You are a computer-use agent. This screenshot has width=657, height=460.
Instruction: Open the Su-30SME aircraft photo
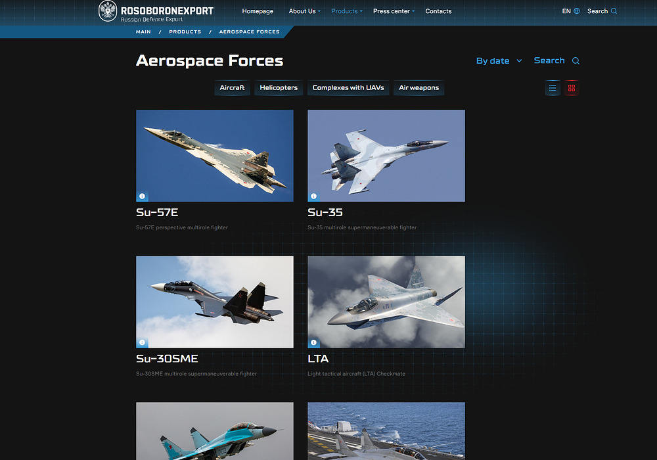pos(214,302)
